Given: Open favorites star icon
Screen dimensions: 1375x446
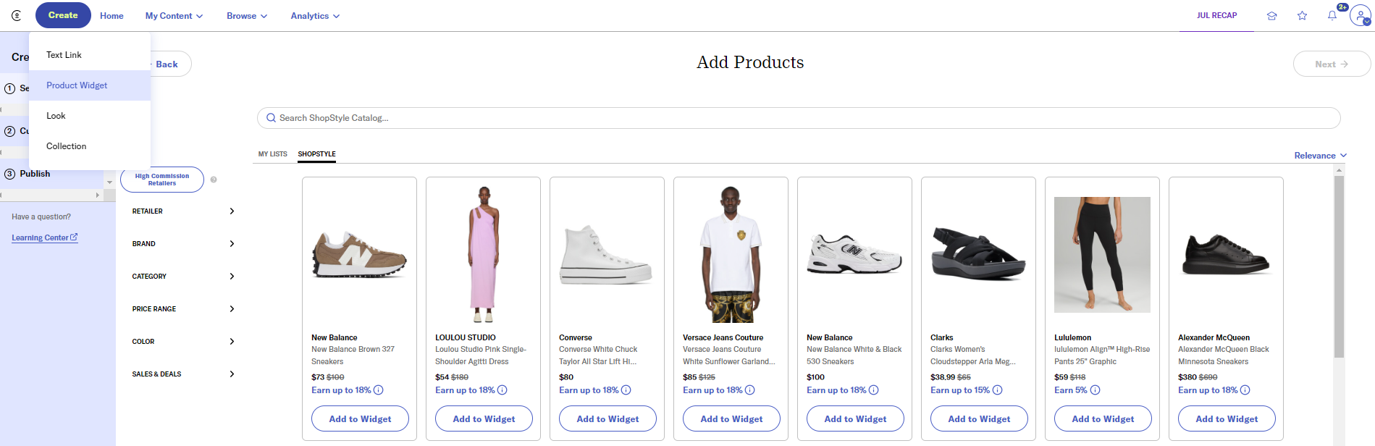Looking at the screenshot, I should (1302, 16).
